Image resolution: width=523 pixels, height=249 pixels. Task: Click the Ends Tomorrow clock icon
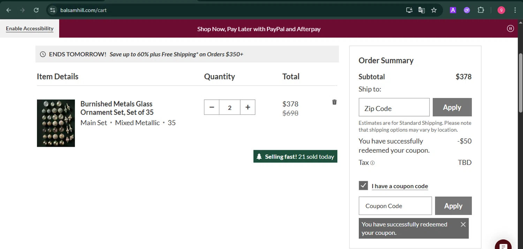click(43, 54)
